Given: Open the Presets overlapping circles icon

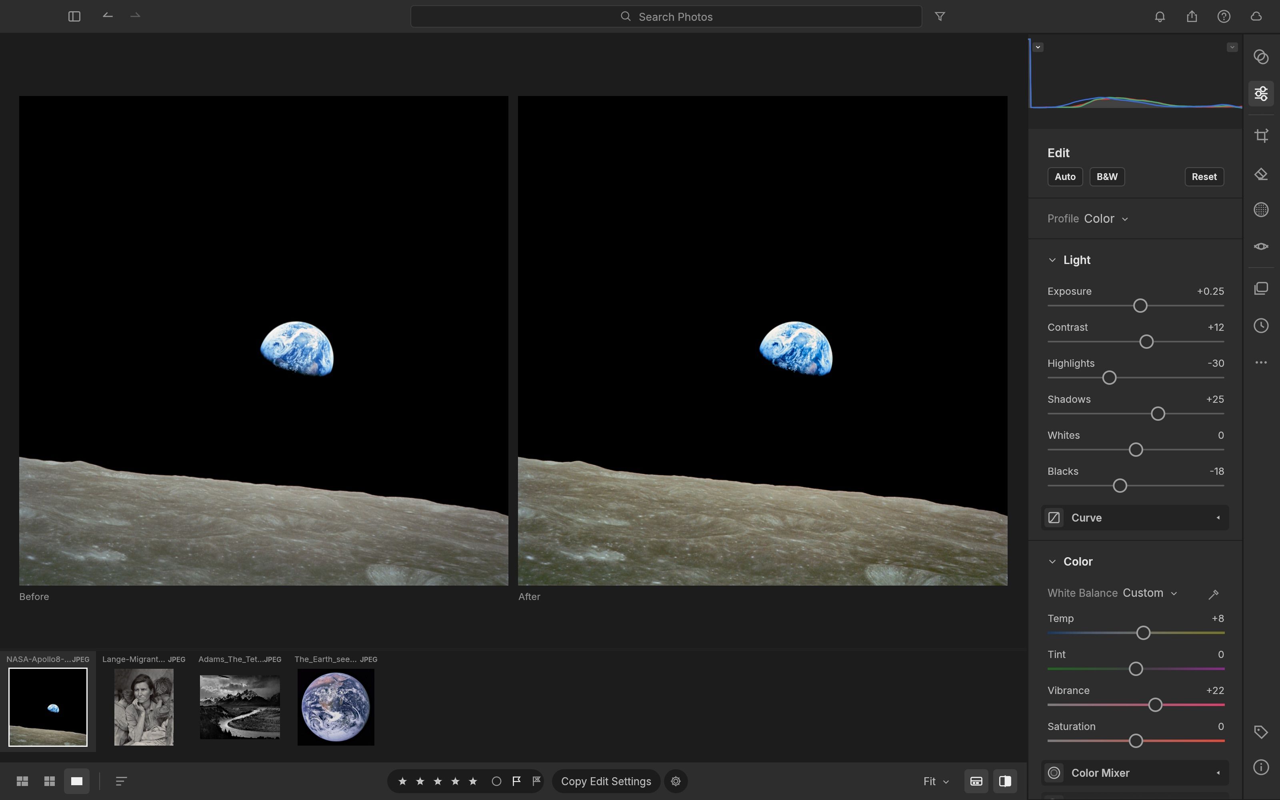Looking at the screenshot, I should [1261, 57].
